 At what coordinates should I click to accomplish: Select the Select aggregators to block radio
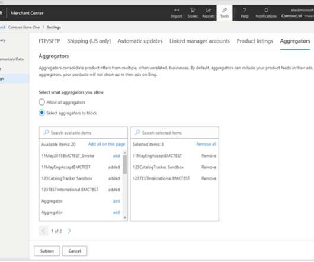point(41,113)
